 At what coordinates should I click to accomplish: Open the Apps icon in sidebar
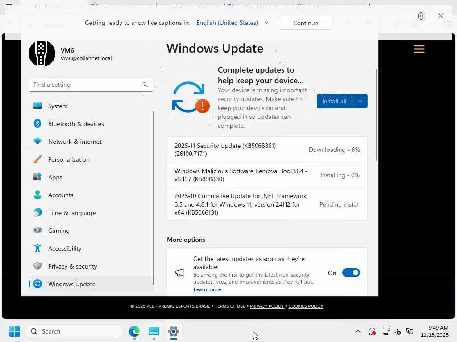(37, 177)
